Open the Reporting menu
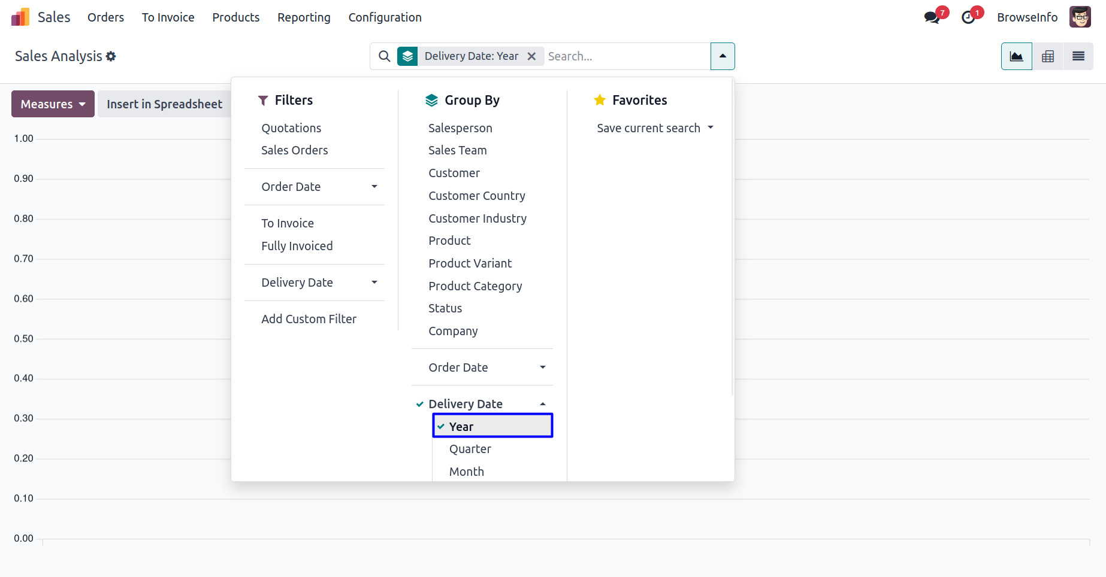1106x577 pixels. coord(304,17)
